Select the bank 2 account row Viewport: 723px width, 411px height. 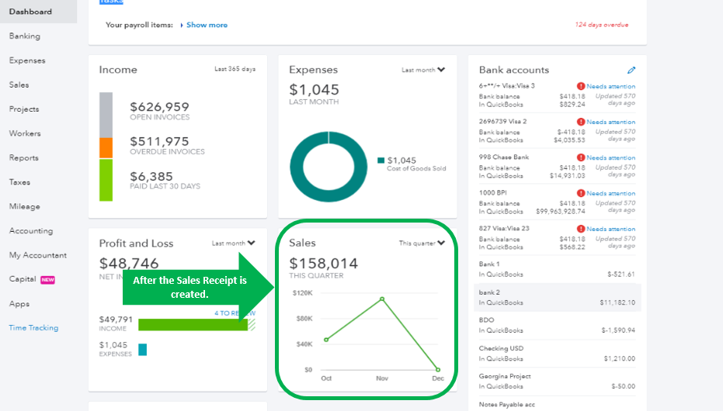point(557,297)
